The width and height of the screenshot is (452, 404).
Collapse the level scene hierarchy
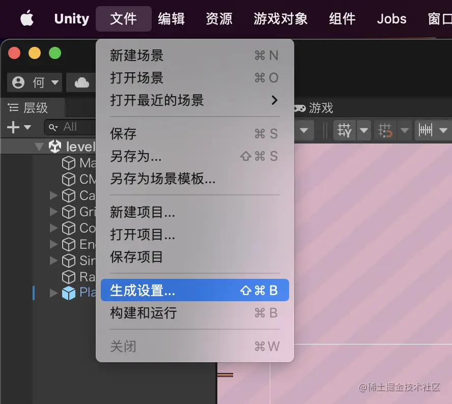pyautogui.click(x=39, y=146)
